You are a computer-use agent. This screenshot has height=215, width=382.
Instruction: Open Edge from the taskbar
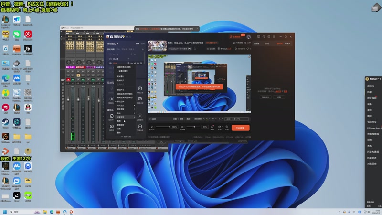(52, 212)
